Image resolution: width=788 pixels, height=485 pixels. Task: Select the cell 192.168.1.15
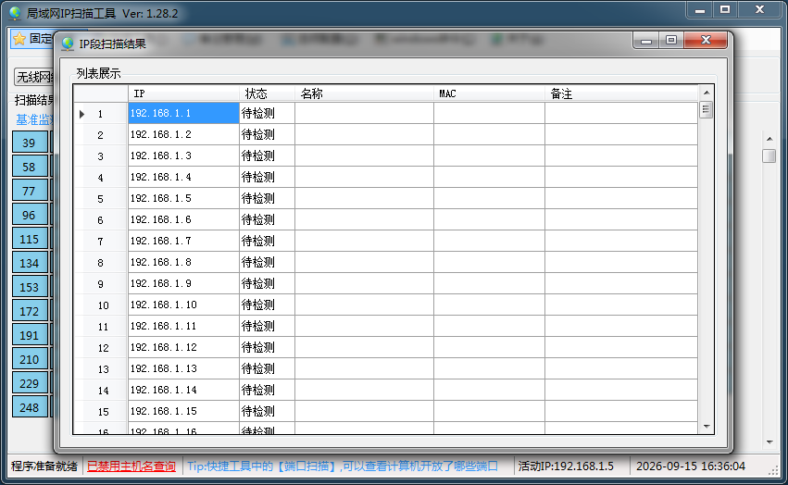(183, 411)
